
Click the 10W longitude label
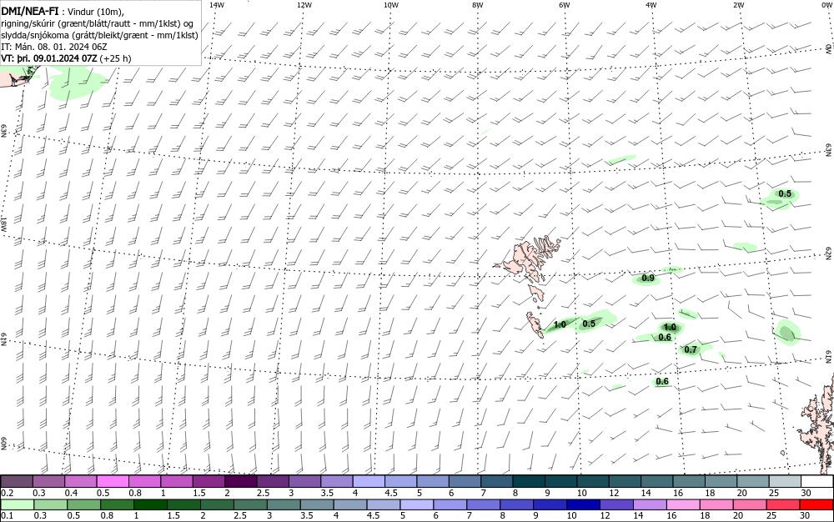point(391,5)
